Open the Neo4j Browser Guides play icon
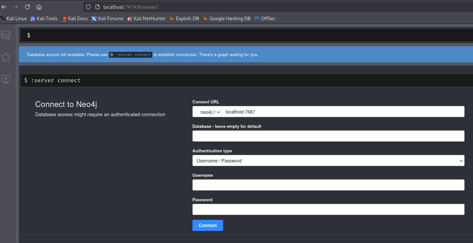Image resolution: width=473 pixels, height=243 pixels. (x=6, y=79)
